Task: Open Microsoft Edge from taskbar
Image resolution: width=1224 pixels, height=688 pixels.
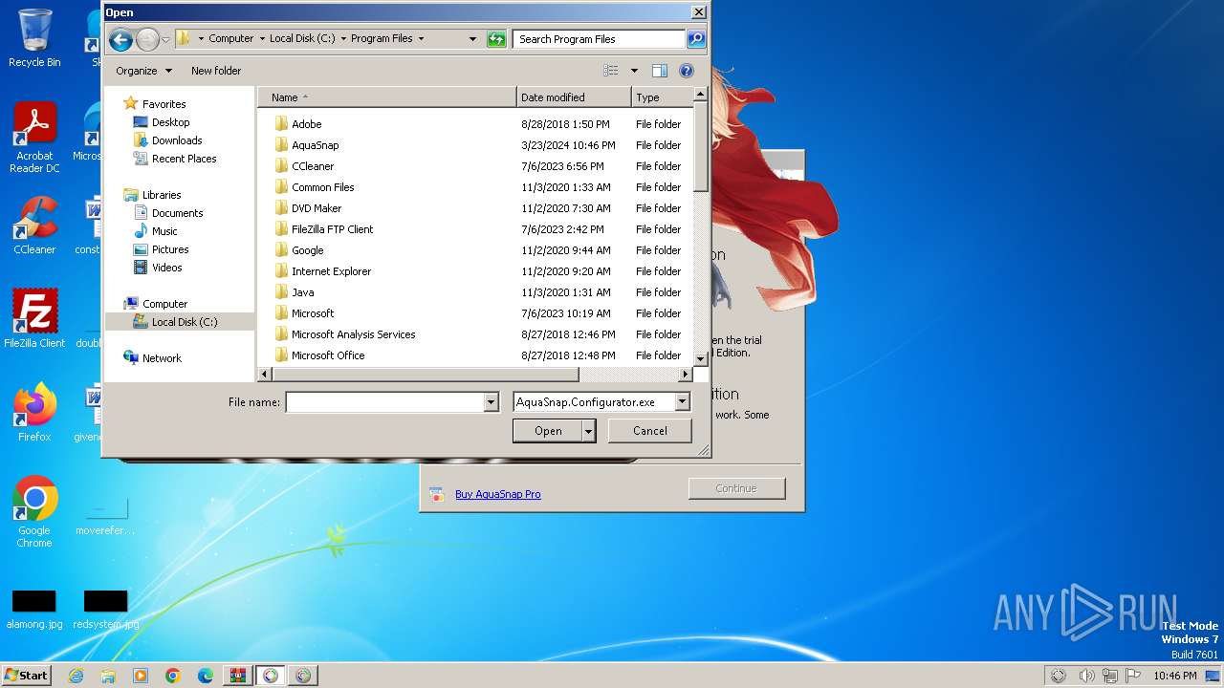Action: [206, 676]
